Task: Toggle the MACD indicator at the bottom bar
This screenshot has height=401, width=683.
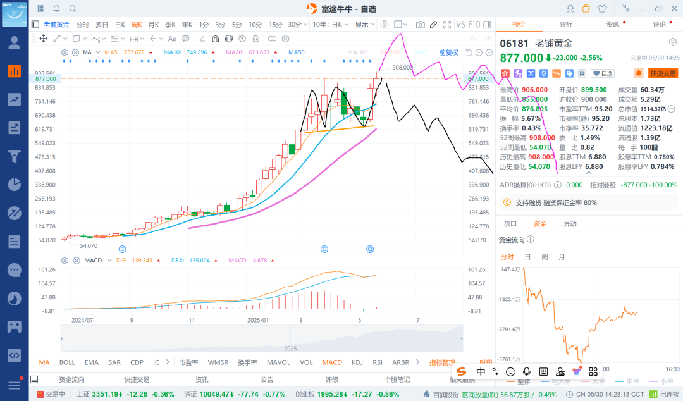Action: [x=332, y=362]
